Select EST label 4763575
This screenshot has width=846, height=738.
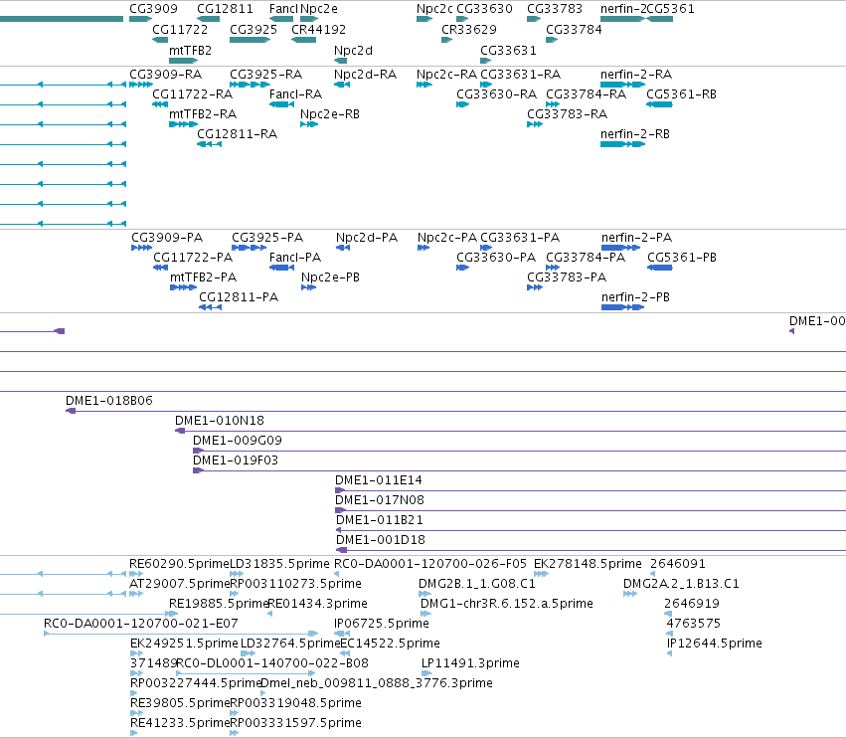click(x=694, y=624)
